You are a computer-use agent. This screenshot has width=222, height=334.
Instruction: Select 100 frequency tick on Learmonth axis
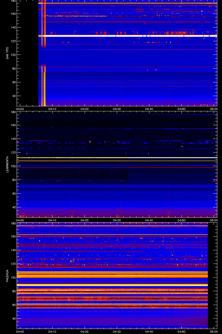(x=13, y=166)
